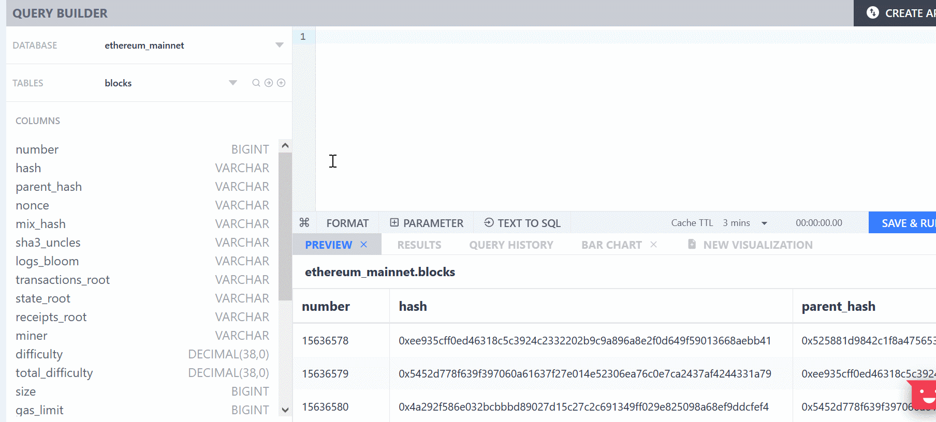The height and width of the screenshot is (422, 936).
Task: Click the search tables magnifier icon
Action: [256, 83]
